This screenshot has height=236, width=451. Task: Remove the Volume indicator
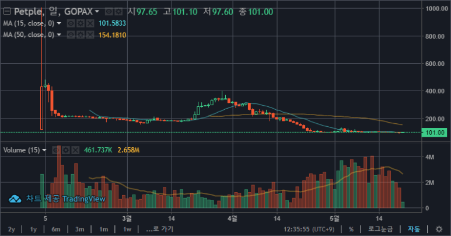(75, 150)
